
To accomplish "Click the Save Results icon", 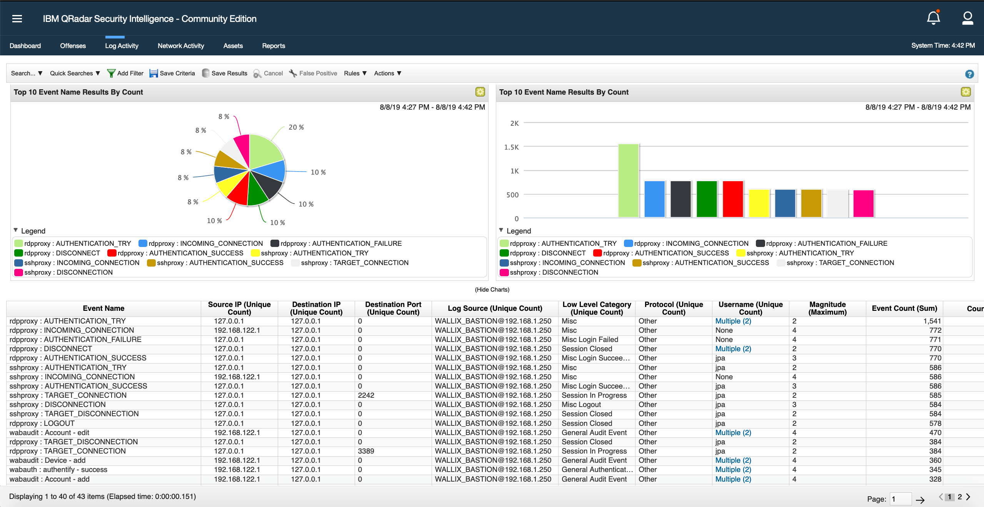I will click(x=206, y=73).
